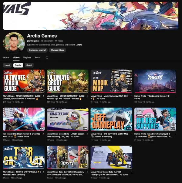Open three-dot menu for DPS JEFF WINS OVERTIMES video
Viewport: 182px width, 183px height.
tap(131, 134)
